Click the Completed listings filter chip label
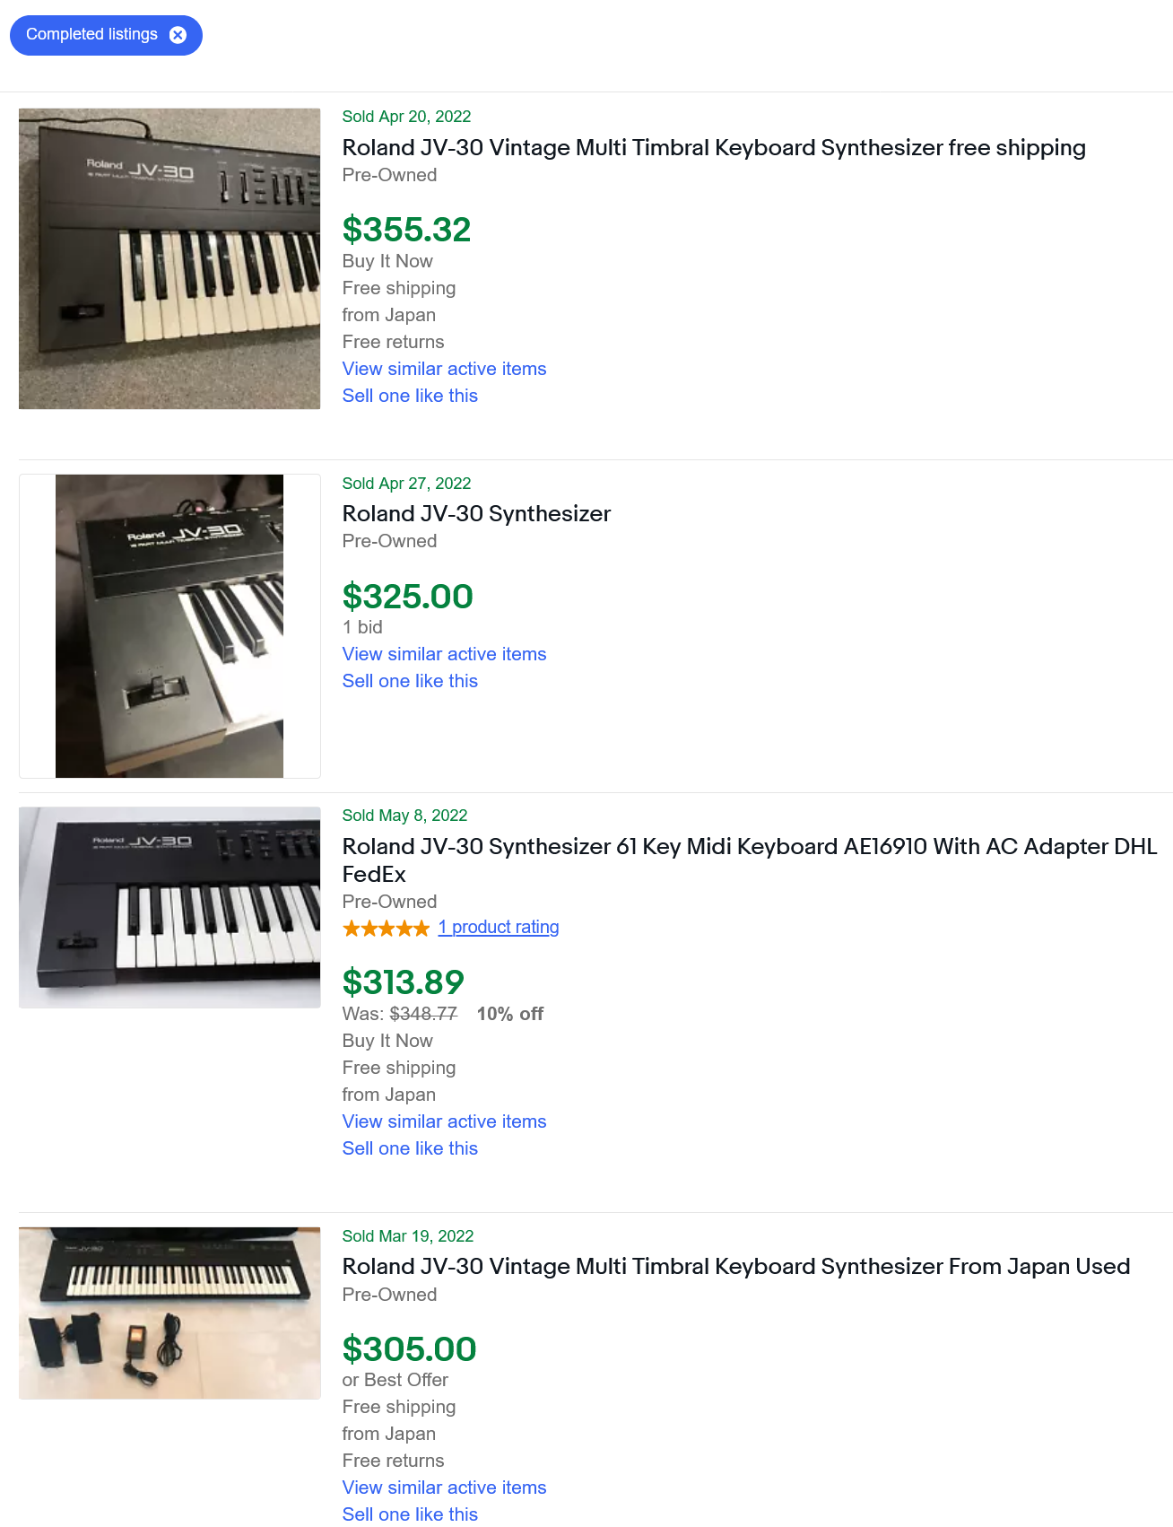The width and height of the screenshot is (1173, 1527). (91, 35)
